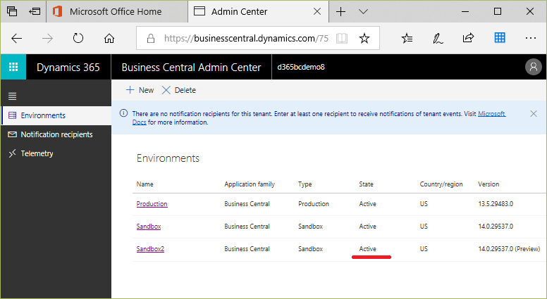Click the State column header
547x299 pixels.
(366, 184)
